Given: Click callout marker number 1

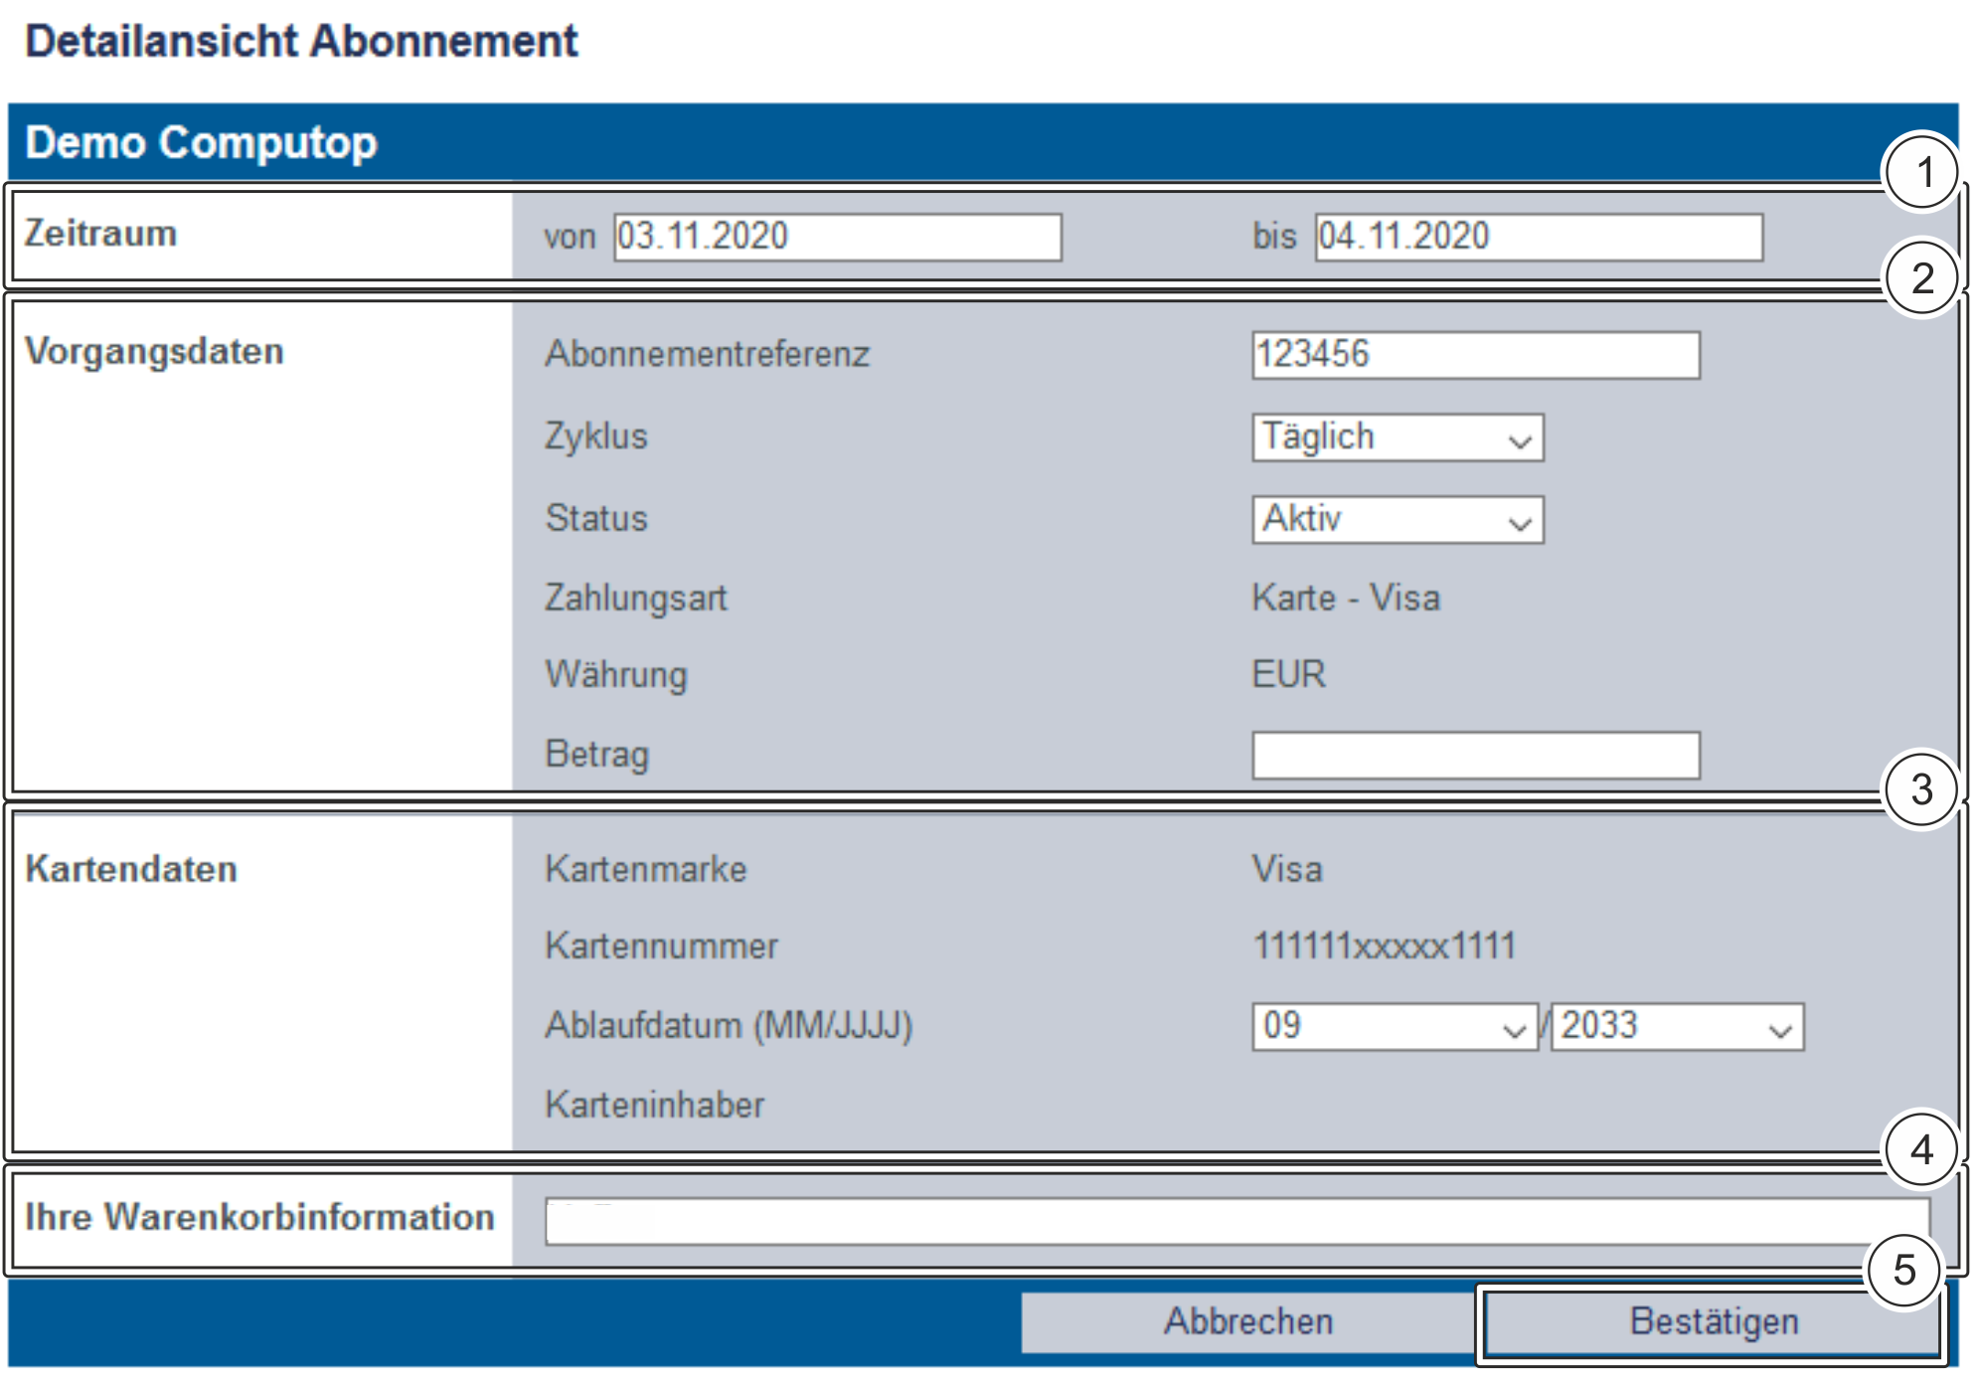Looking at the screenshot, I should pyautogui.click(x=1923, y=172).
